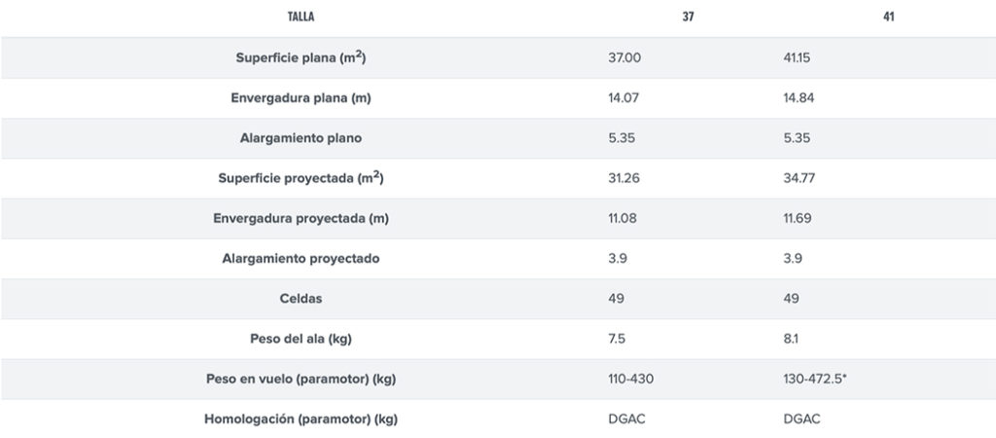
Task: Click the 7.5 wing weight value
Action: point(616,339)
